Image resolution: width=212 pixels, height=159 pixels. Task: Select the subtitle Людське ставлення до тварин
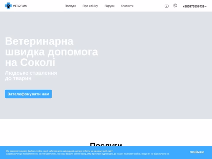click(x=31, y=76)
